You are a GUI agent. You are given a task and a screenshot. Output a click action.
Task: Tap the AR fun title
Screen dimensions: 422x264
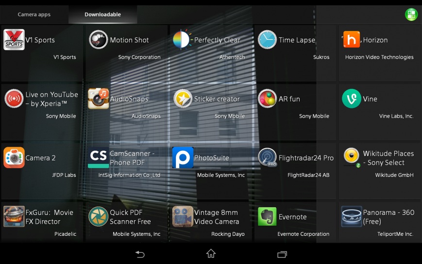click(x=289, y=99)
